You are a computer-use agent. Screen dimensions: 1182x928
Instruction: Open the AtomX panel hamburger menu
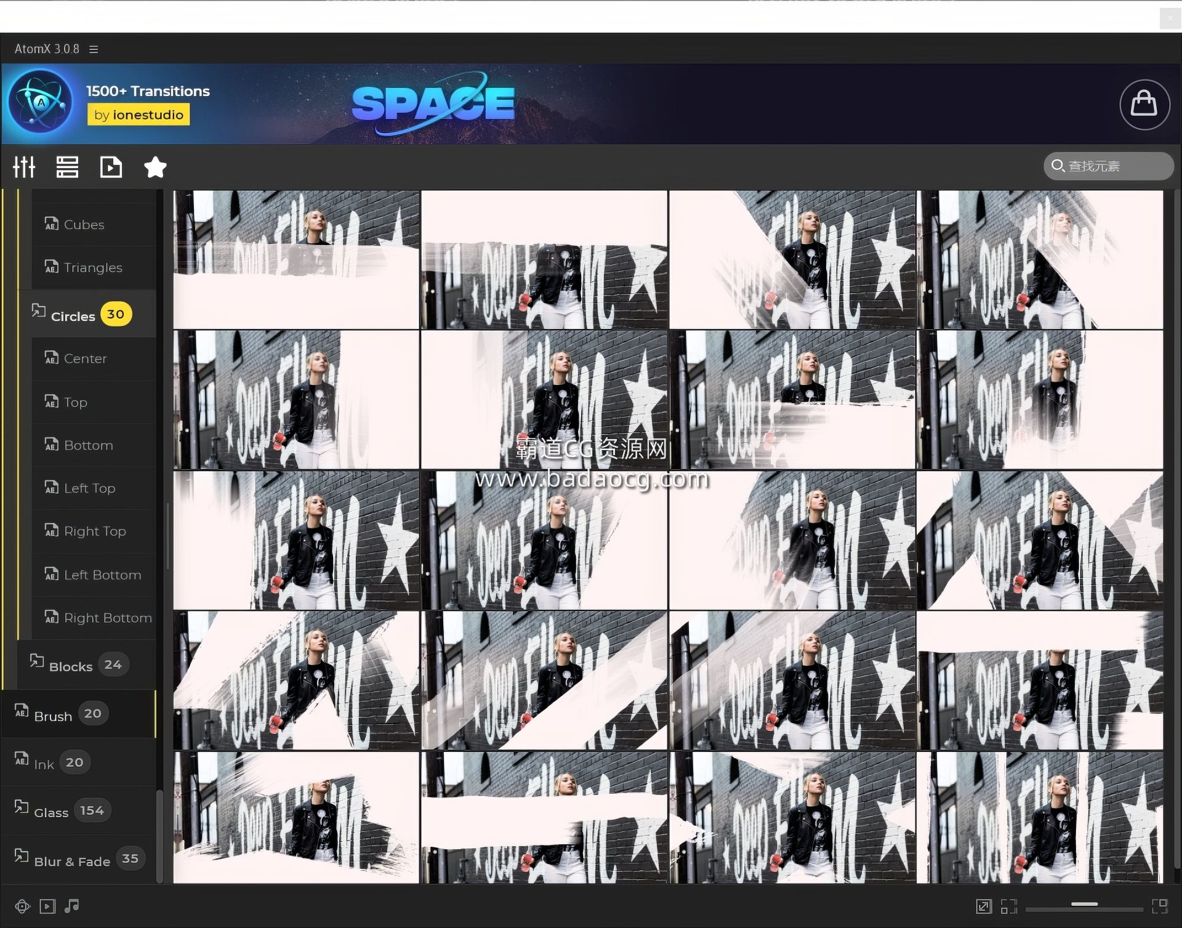click(x=94, y=49)
